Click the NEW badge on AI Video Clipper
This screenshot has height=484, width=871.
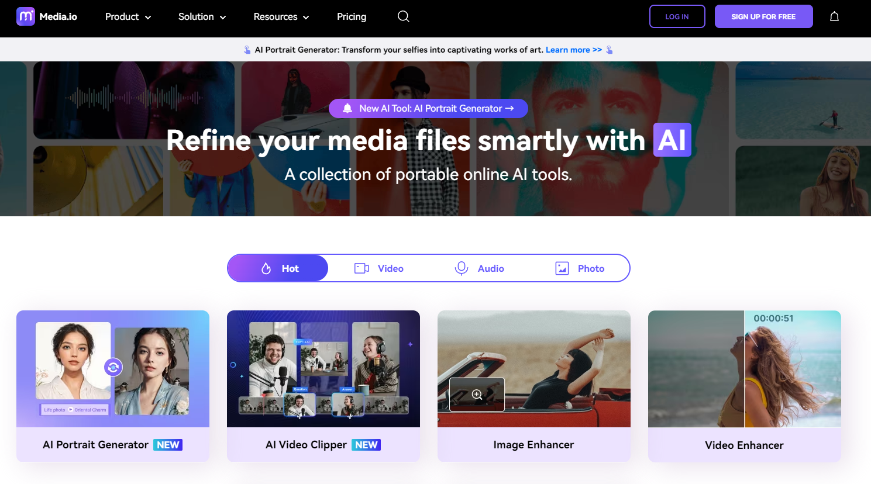[366, 445]
